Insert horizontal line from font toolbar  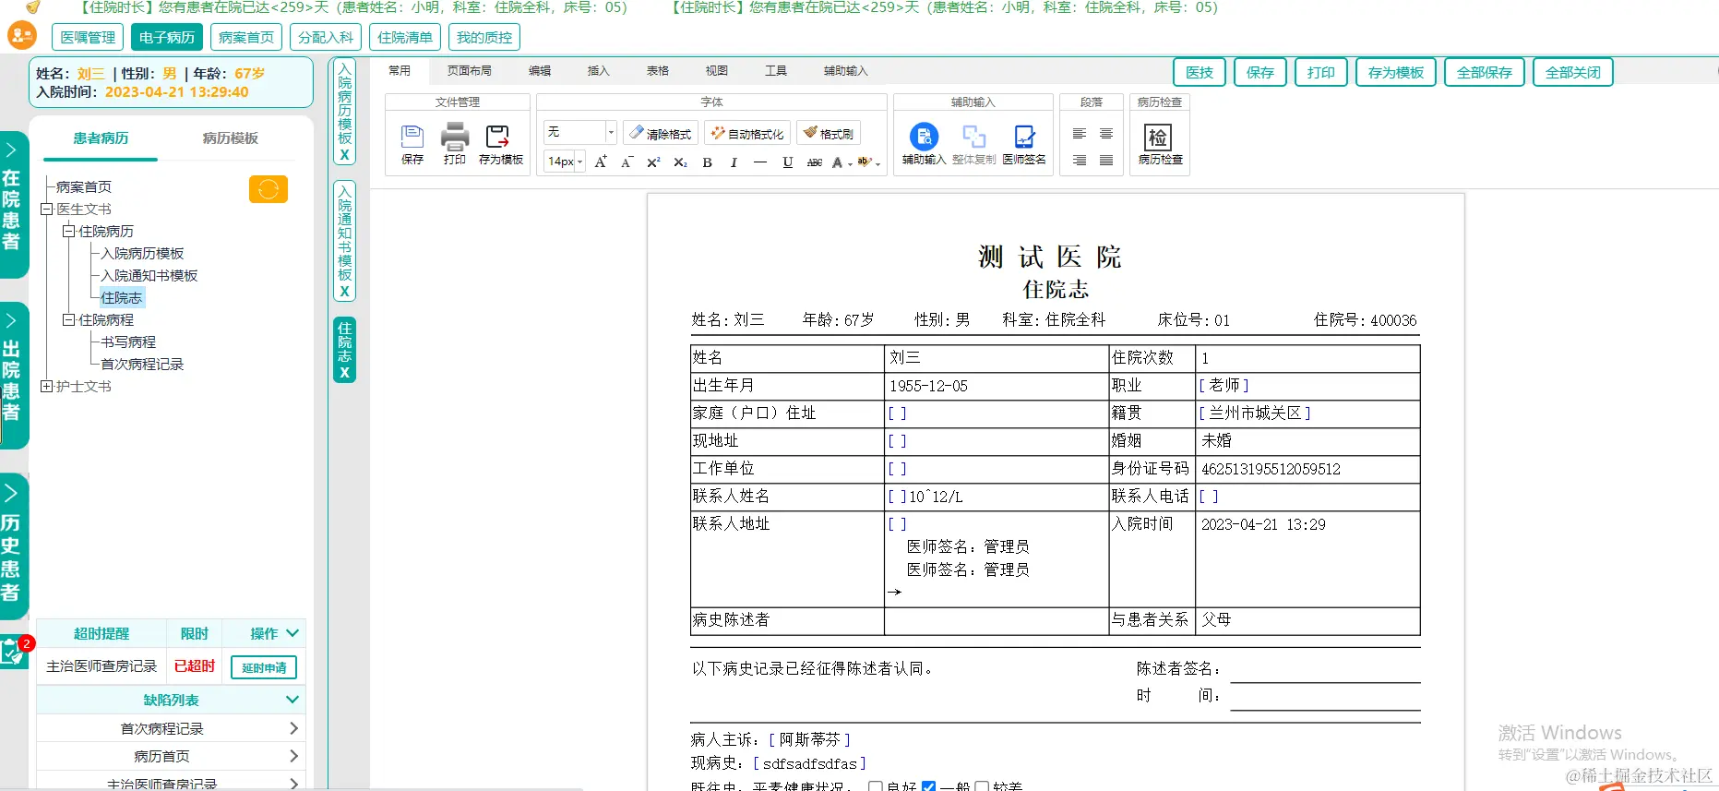pyautogui.click(x=760, y=162)
